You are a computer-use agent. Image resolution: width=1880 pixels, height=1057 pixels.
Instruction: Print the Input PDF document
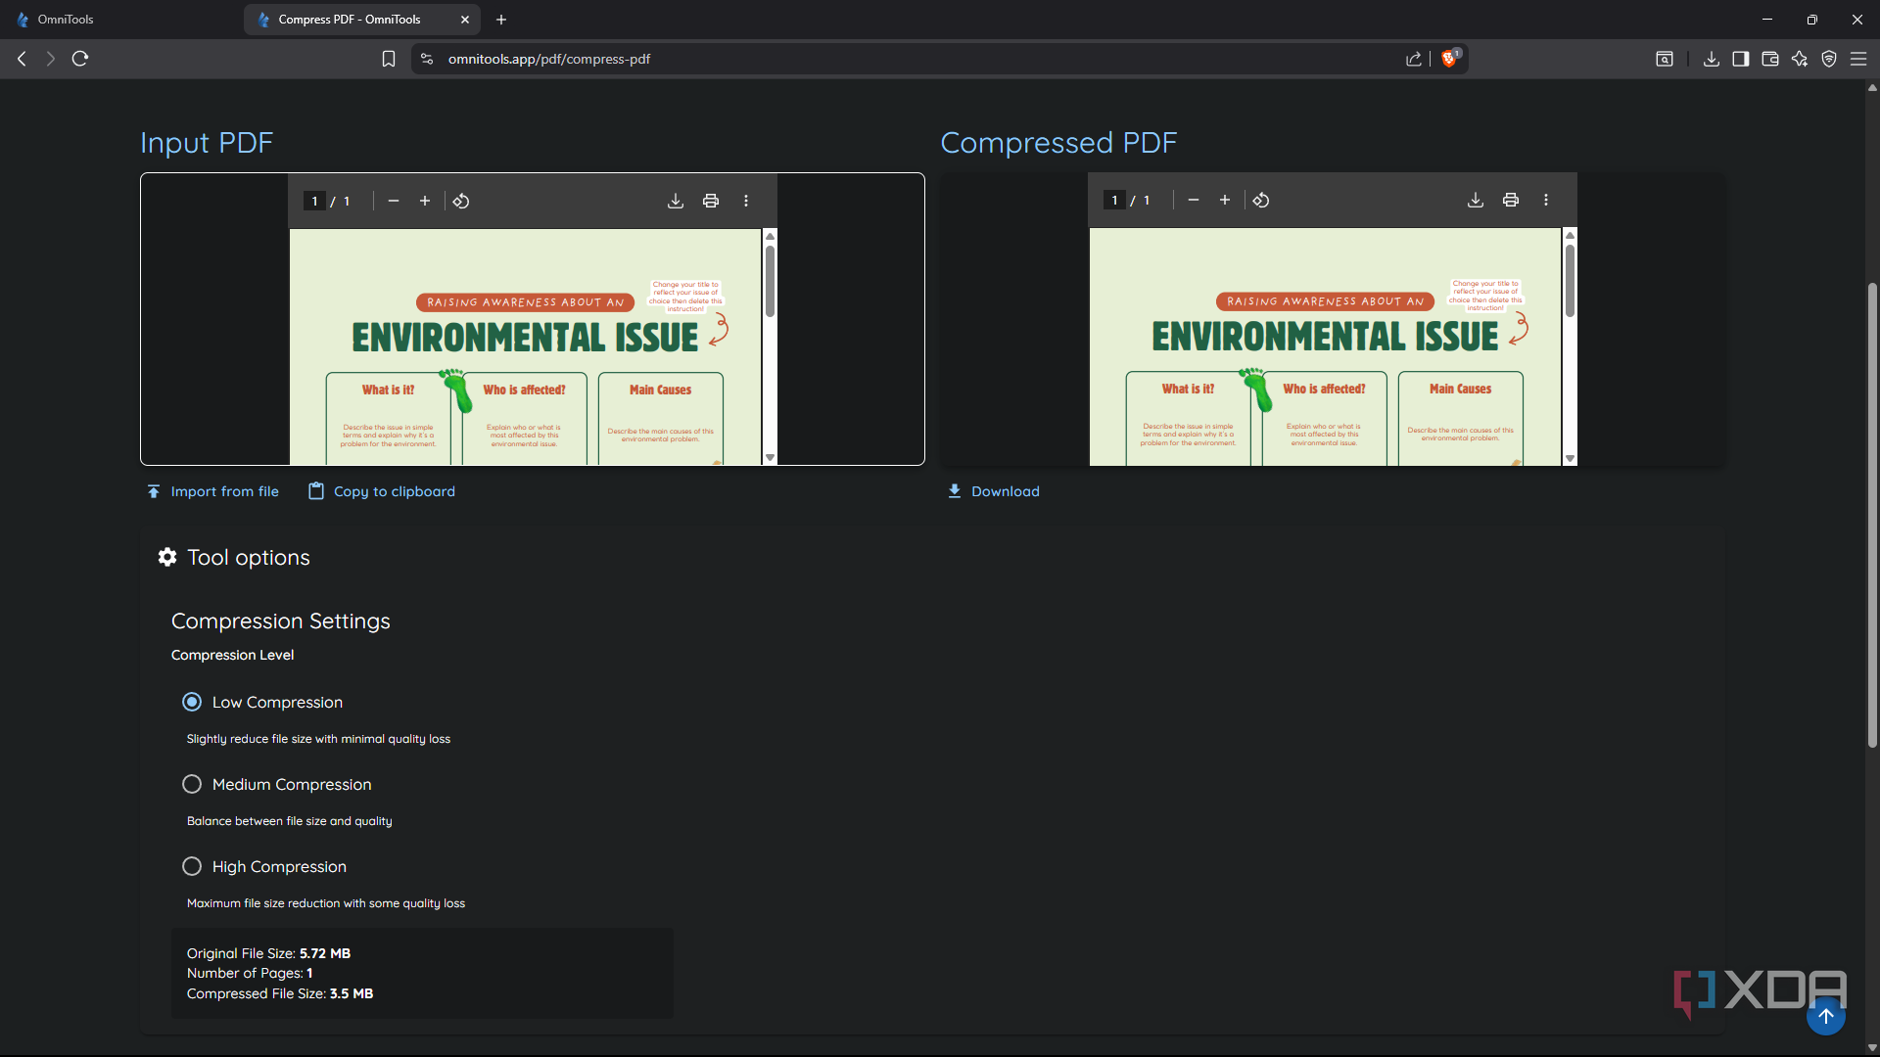(711, 201)
